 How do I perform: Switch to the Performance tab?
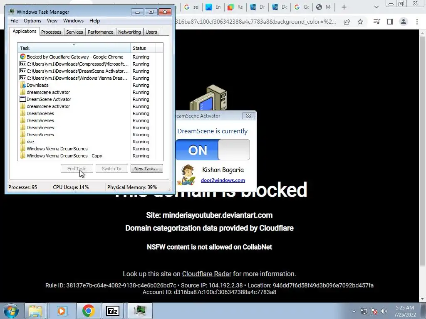click(101, 32)
